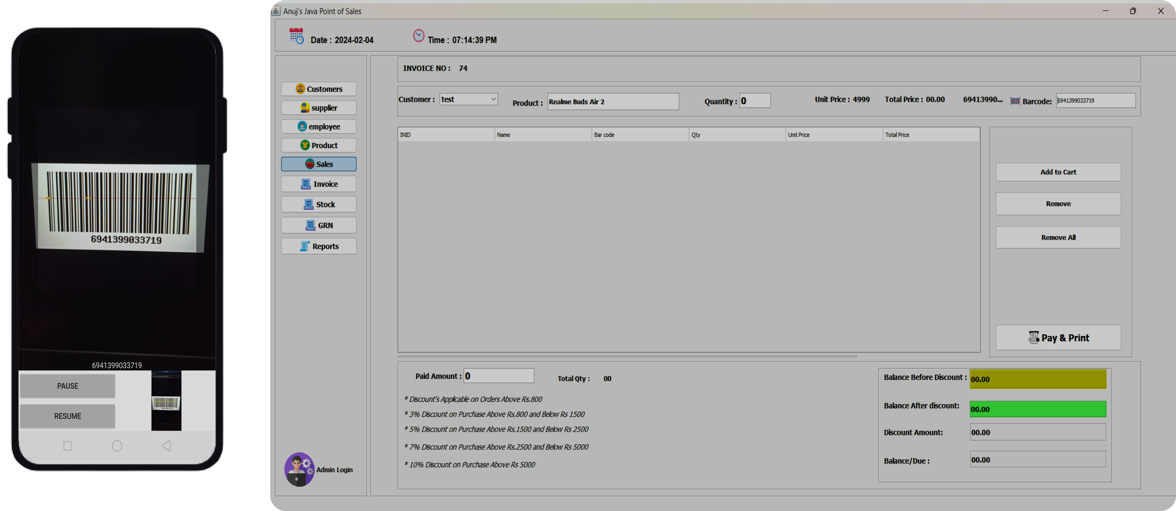The image size is (1176, 511).
Task: Expand the Customer dropdown showing test
Action: tap(493, 99)
